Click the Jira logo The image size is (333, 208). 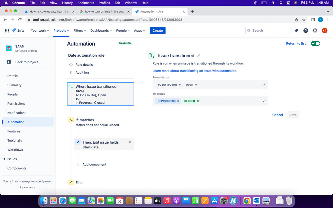click(18, 31)
